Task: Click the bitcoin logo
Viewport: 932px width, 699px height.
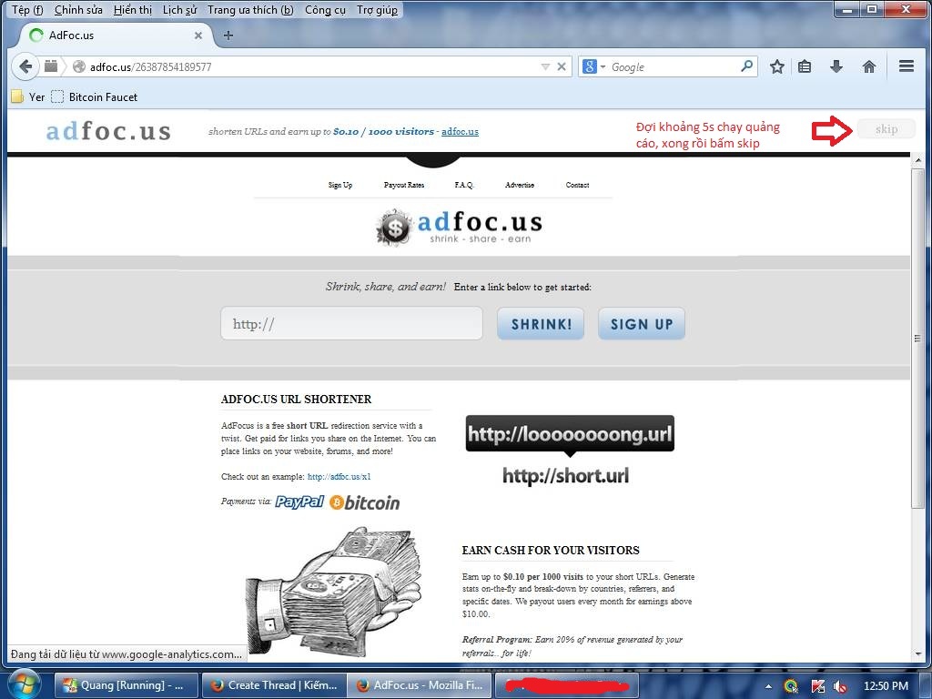Action: pyautogui.click(x=364, y=502)
